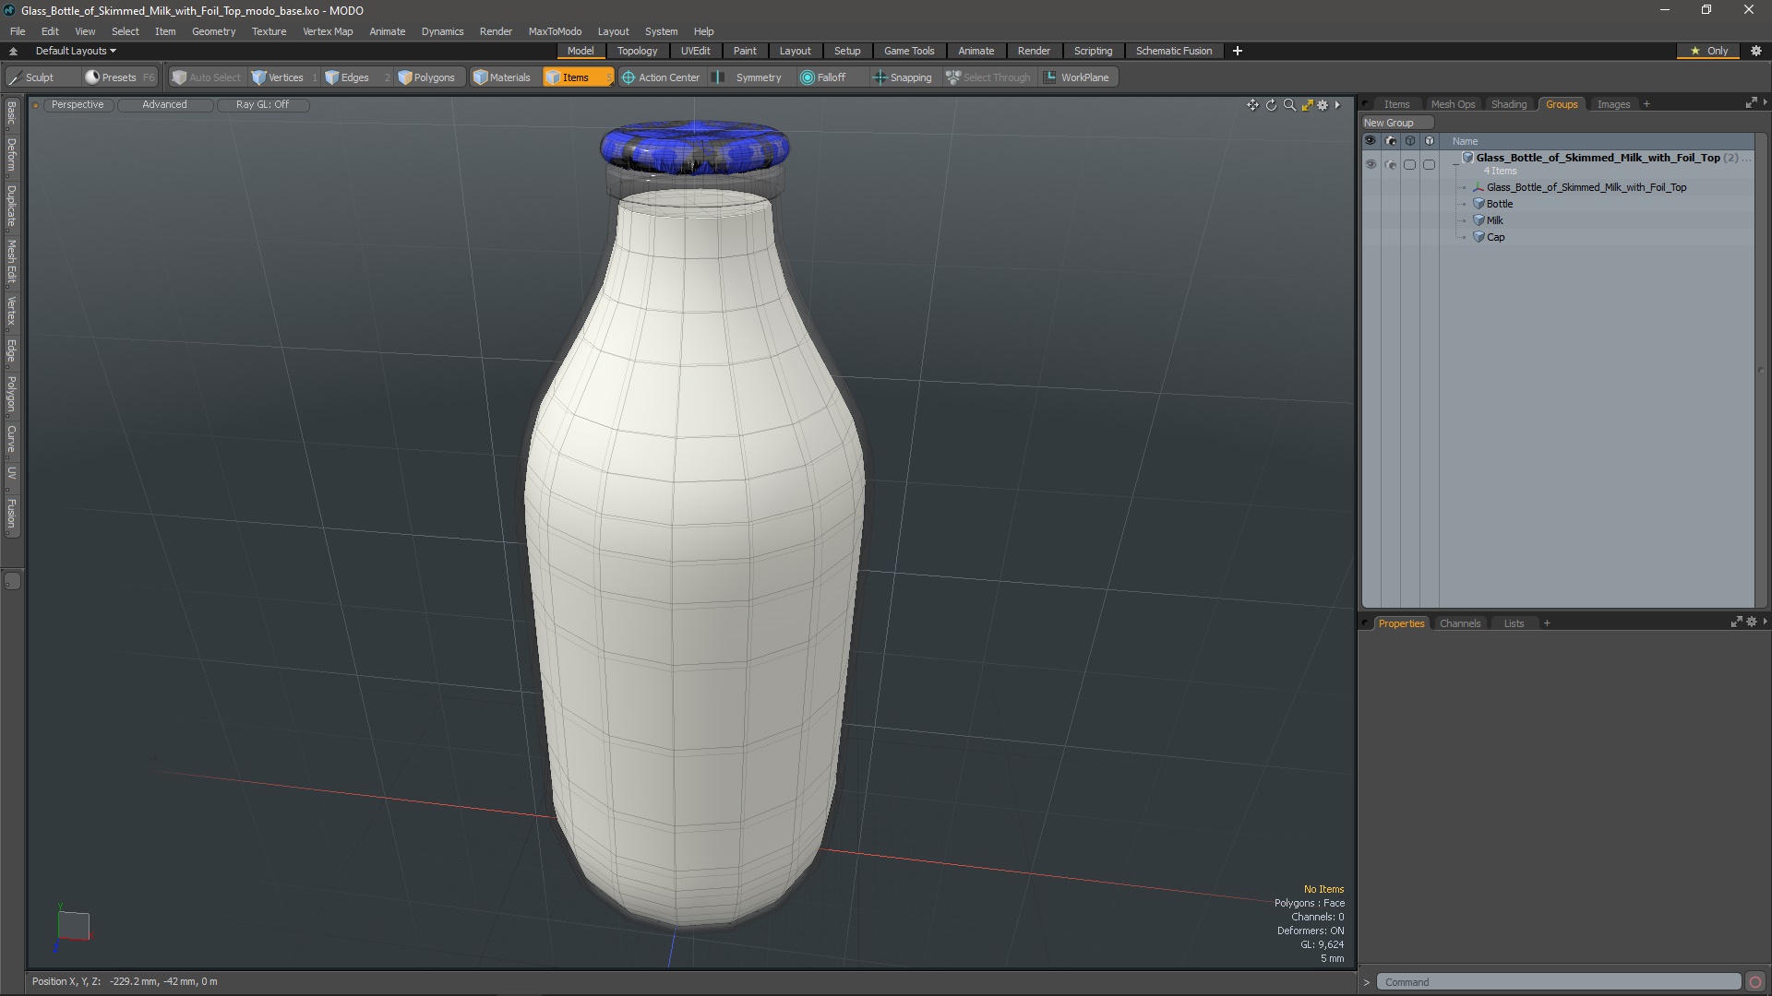Activate Items selection mode

click(577, 77)
